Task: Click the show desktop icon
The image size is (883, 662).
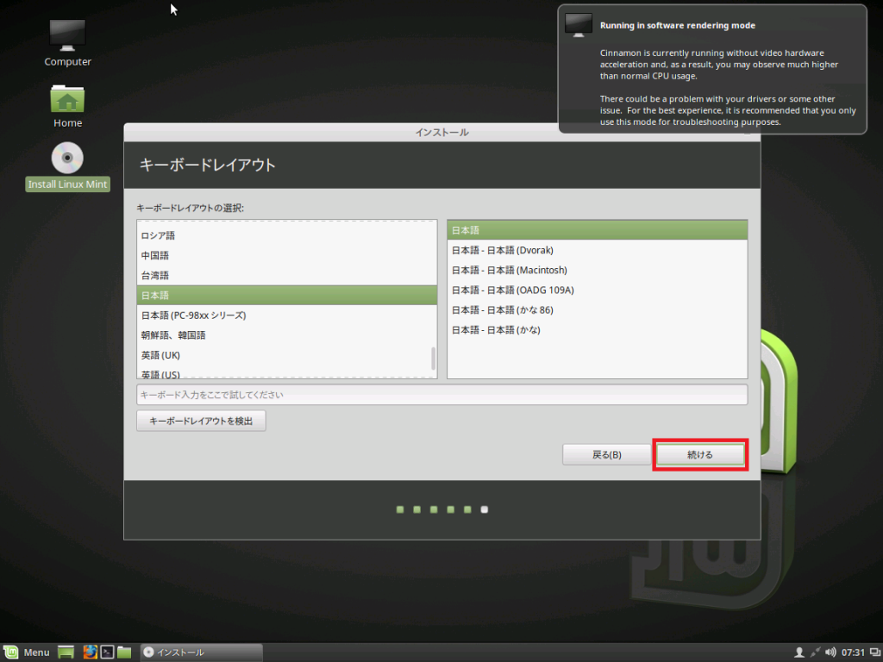Action: (66, 653)
